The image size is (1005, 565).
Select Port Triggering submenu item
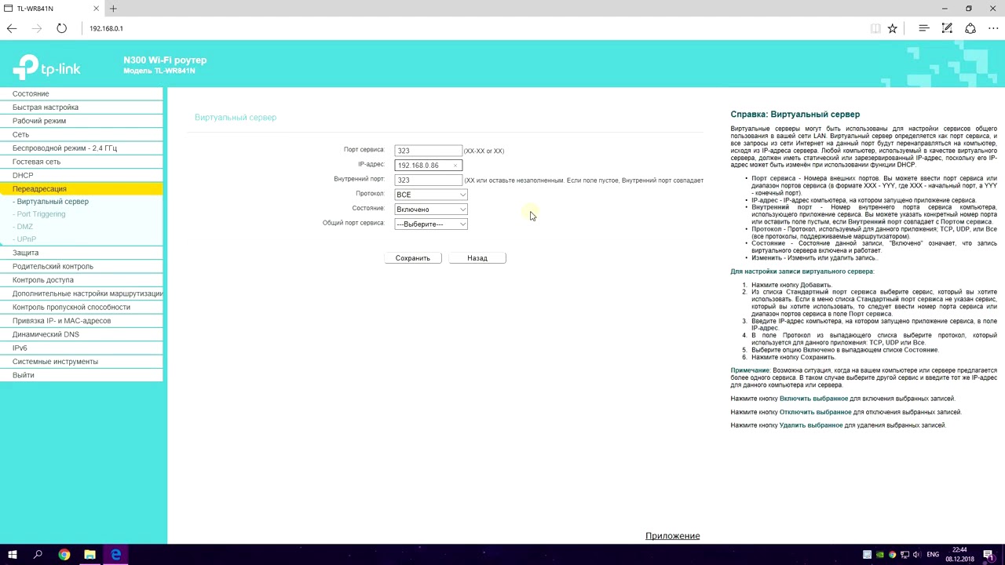click(41, 214)
